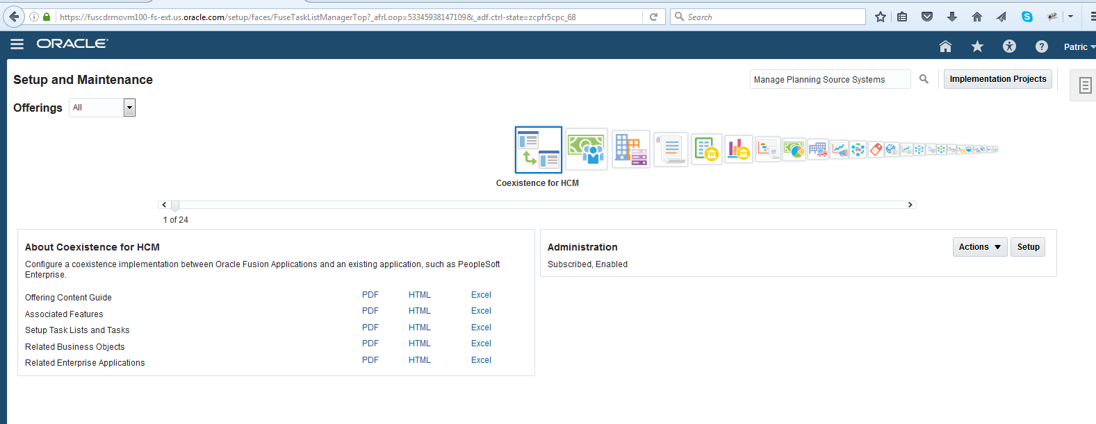Select the offering icon with buildings and servers

[631, 149]
